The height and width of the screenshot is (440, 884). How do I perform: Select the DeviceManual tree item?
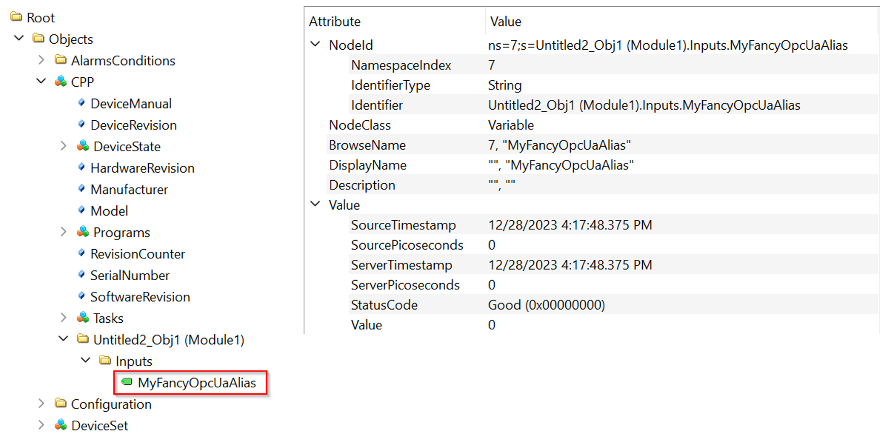coord(131,104)
